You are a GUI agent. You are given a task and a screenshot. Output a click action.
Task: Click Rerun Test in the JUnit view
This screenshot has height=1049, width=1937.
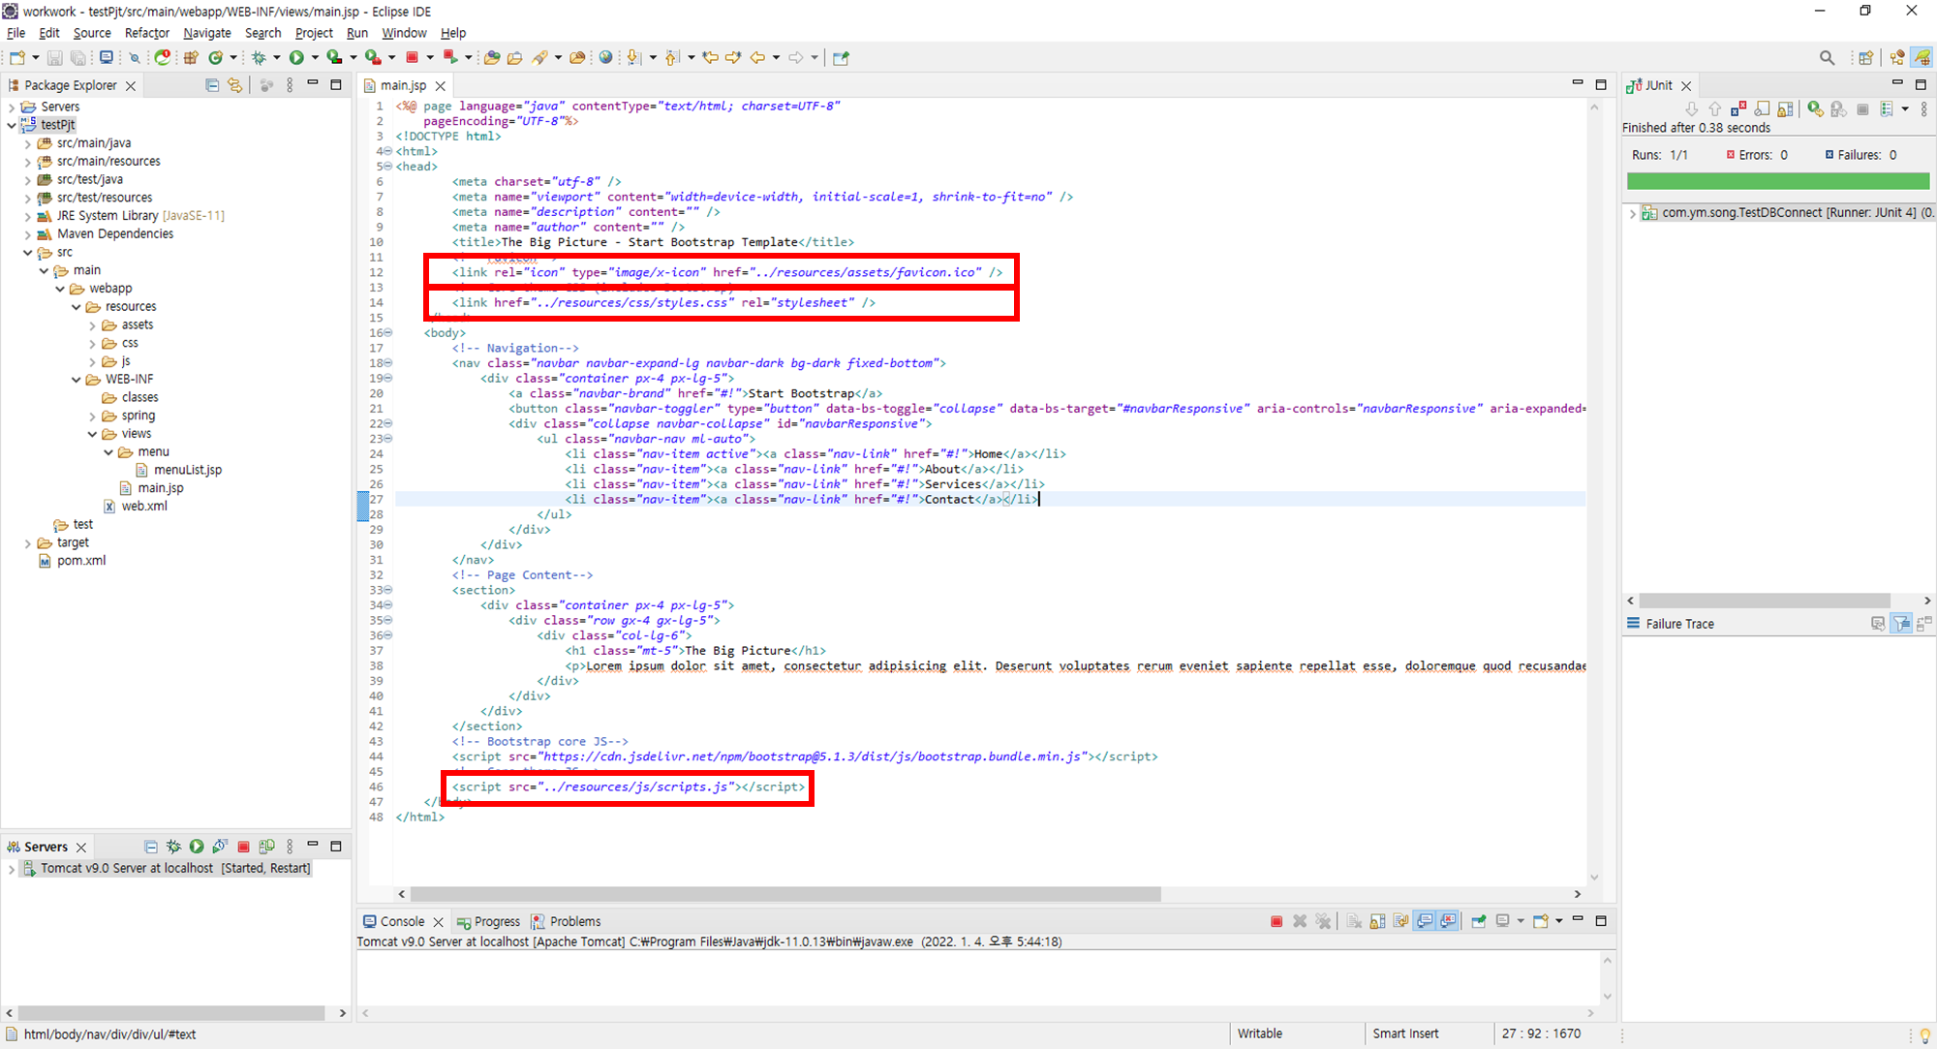click(1815, 109)
